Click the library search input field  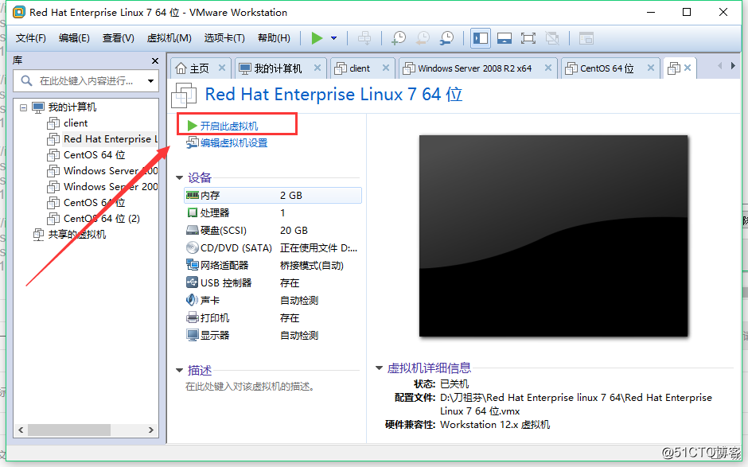pos(85,81)
